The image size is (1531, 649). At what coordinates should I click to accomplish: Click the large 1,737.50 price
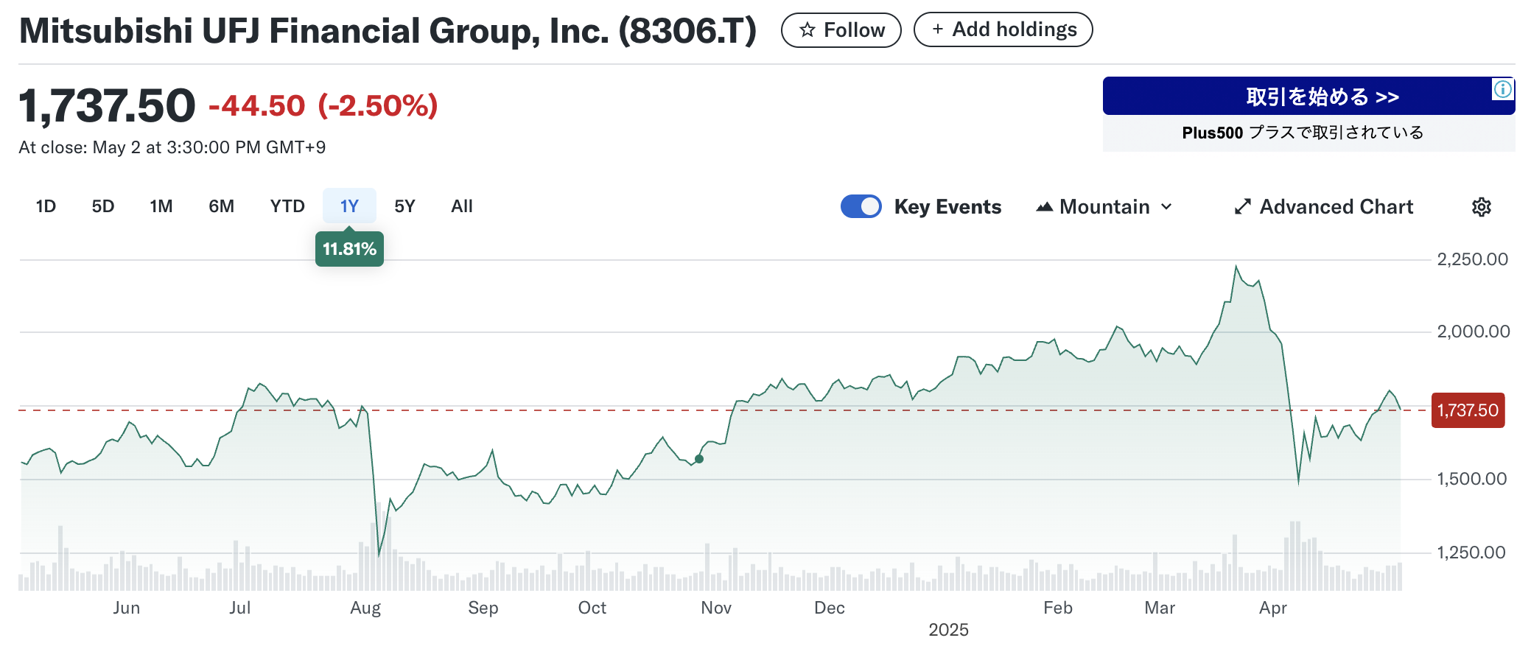point(108,105)
